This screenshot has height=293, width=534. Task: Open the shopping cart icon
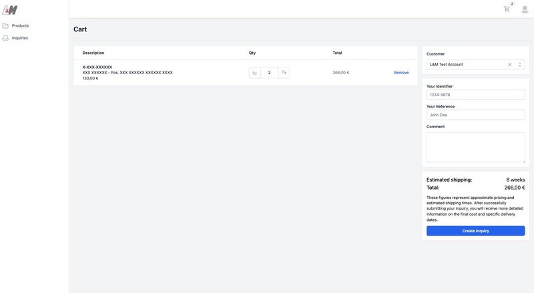[507, 9]
